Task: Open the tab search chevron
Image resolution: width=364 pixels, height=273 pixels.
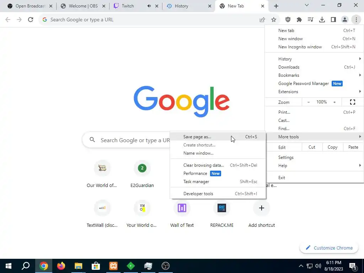Action: (x=307, y=5)
